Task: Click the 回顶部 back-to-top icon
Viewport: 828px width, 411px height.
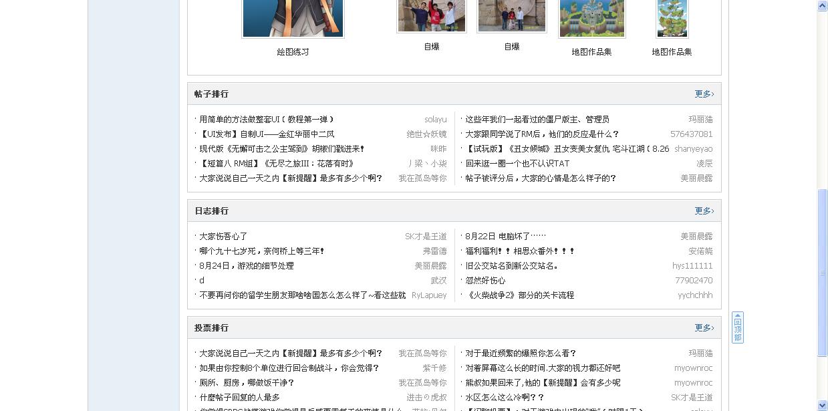Action: [738, 327]
